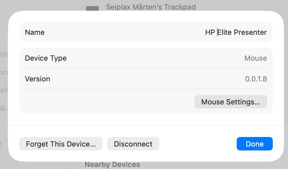Click the Device Type label
Viewport: 288px width, 169px height.
[46, 58]
